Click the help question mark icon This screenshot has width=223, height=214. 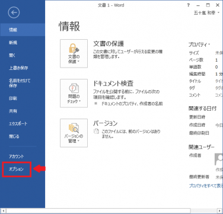tap(189, 5)
